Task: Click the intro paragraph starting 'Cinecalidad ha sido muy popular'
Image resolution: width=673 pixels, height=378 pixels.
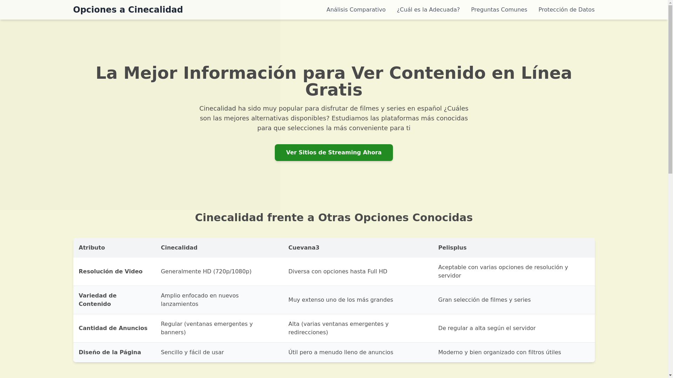Action: 334,118
